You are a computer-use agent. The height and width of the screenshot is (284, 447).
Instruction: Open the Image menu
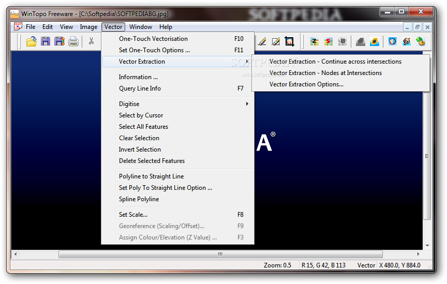[88, 27]
